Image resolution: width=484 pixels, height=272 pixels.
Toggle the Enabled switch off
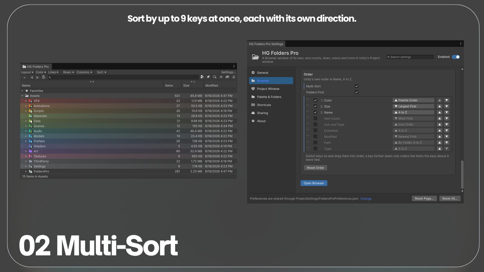[x=455, y=57]
